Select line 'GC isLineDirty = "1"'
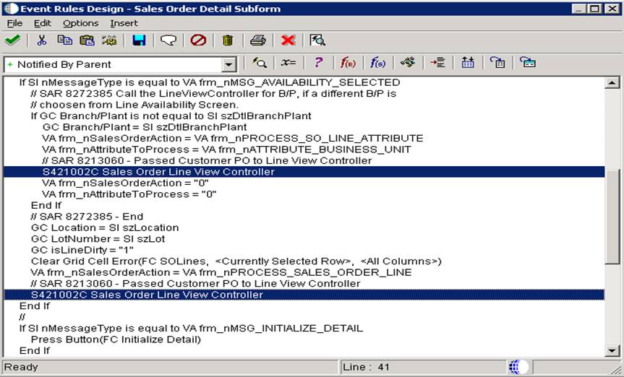 [82, 250]
